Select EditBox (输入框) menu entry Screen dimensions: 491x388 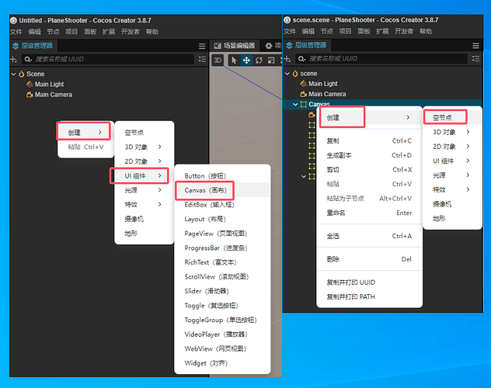[222, 204]
